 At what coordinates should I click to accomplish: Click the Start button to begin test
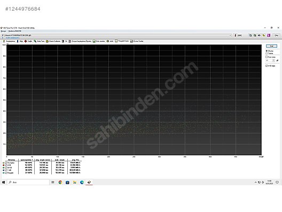tap(271, 46)
